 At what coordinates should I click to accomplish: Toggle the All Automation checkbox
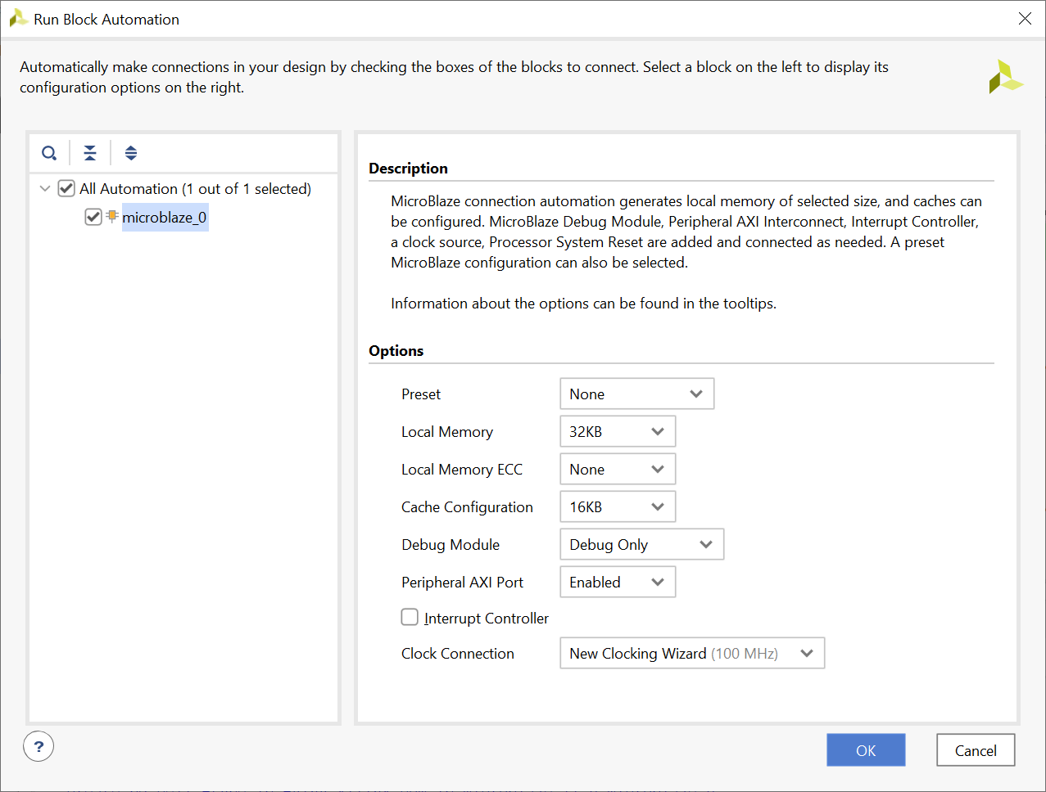pos(66,189)
